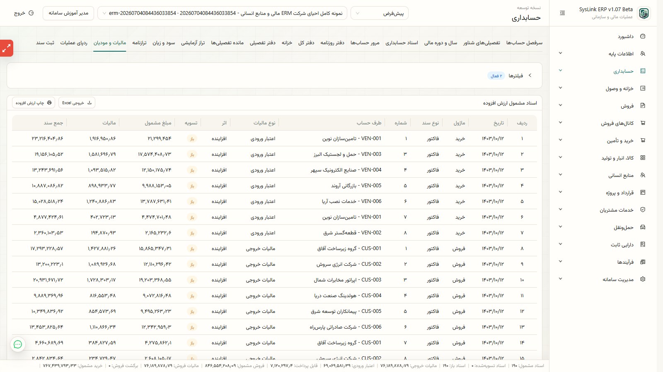Image resolution: width=663 pixels, height=372 pixels.
Task: Click the خروج logout icon
Action: pyautogui.click(x=31, y=13)
